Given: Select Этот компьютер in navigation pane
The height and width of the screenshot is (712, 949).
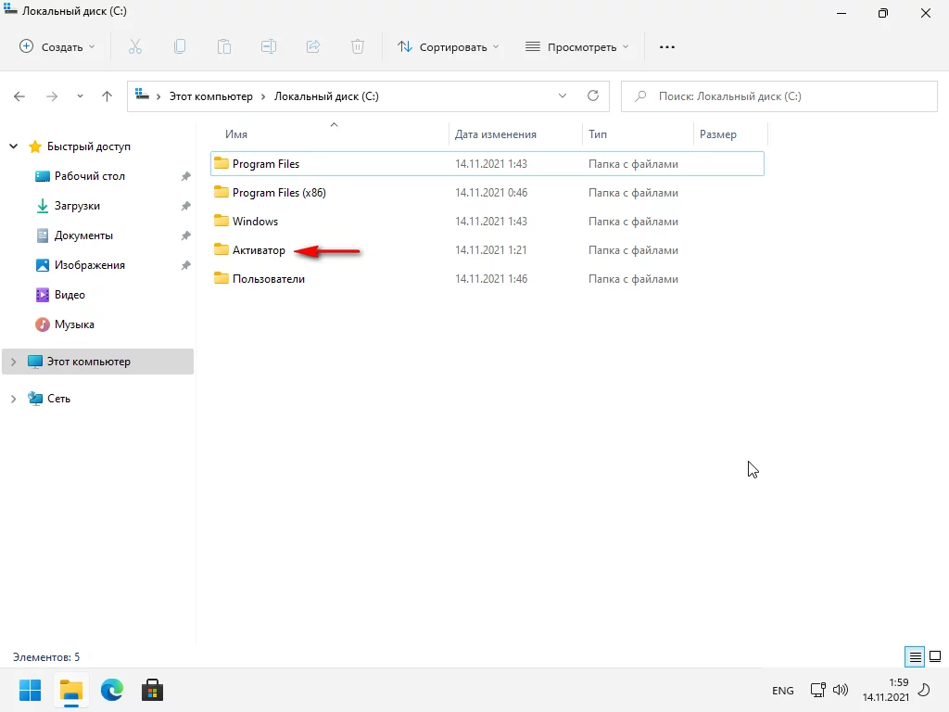Looking at the screenshot, I should [98, 362].
